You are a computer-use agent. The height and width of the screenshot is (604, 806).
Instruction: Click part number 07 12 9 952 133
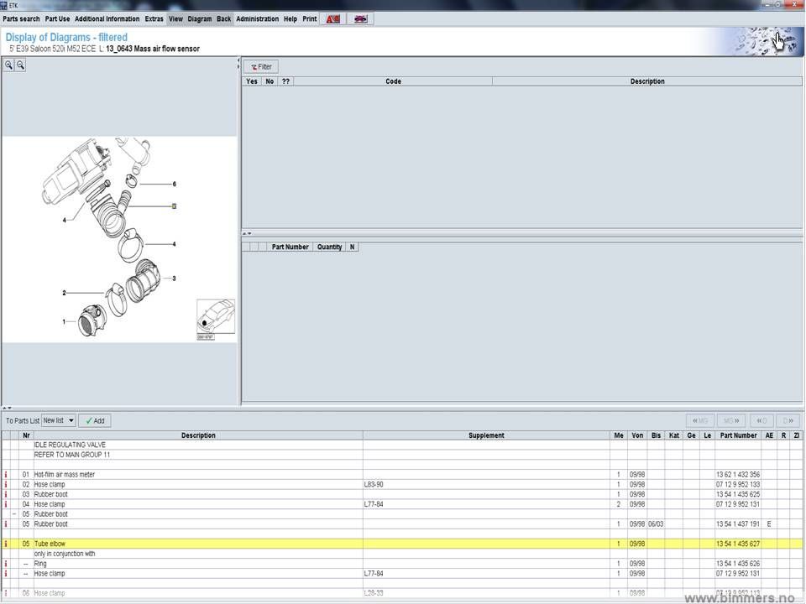[738, 484]
